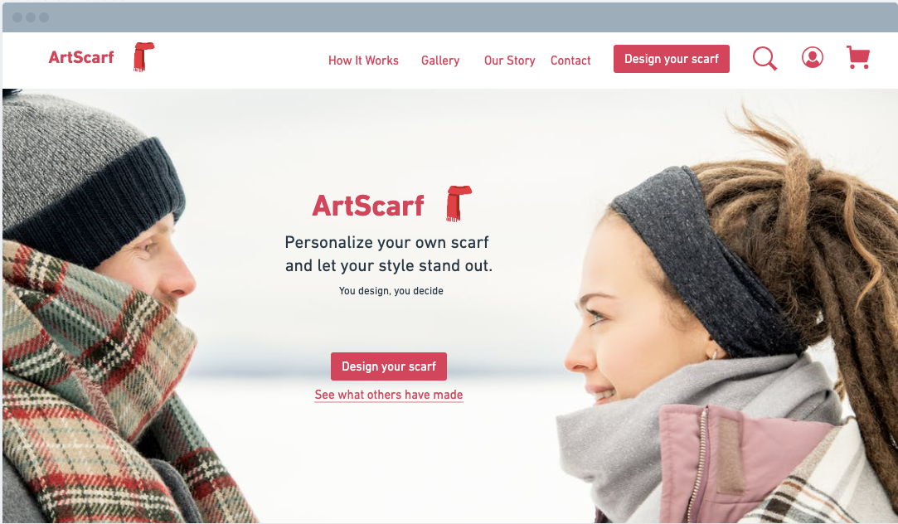Click the red scarf icon in header
This screenshot has height=524, width=898.
[x=143, y=56]
